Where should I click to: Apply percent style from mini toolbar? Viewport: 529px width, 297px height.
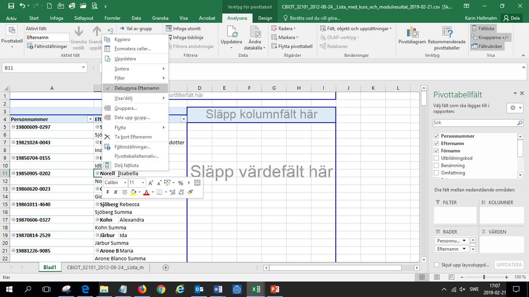click(180, 183)
